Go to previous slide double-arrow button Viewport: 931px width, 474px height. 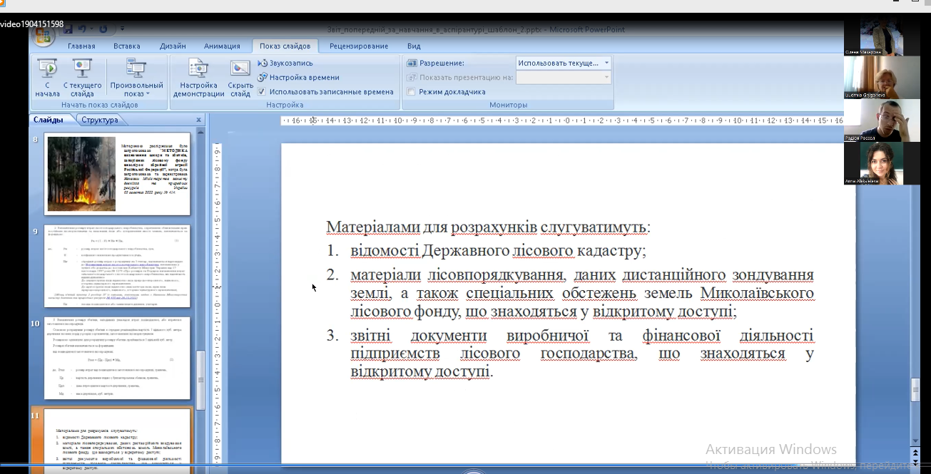pyautogui.click(x=916, y=451)
